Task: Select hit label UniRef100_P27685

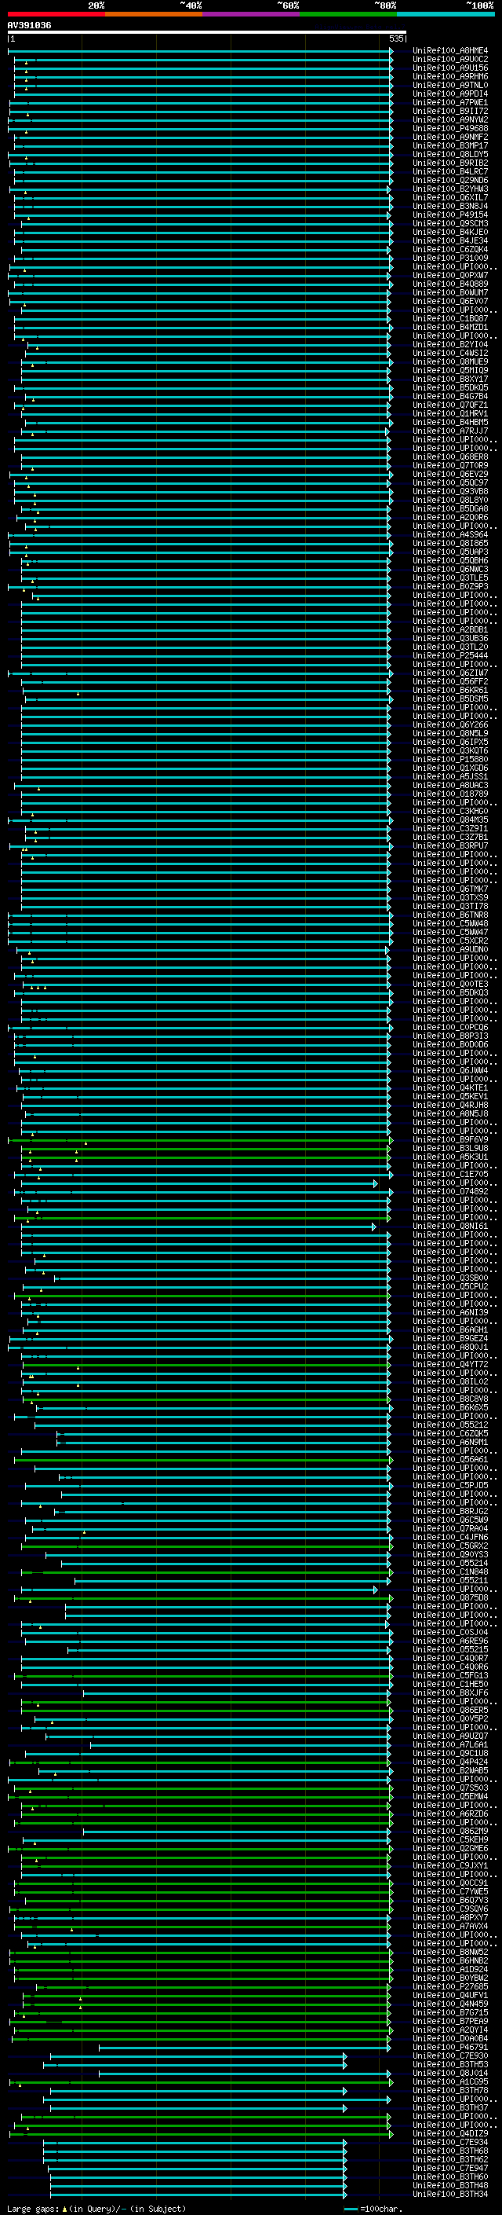Action: 450,1986
